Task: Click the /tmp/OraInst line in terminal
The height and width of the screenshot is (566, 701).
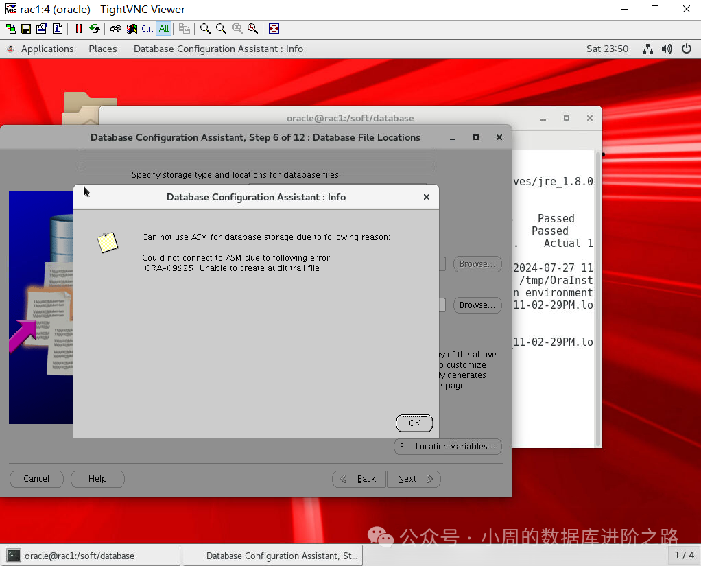Action: (x=556, y=281)
